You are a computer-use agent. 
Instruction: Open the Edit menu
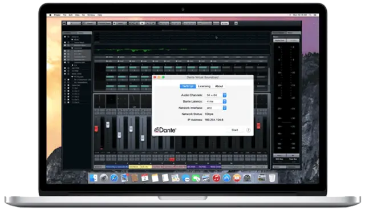pyautogui.click(x=71, y=15)
